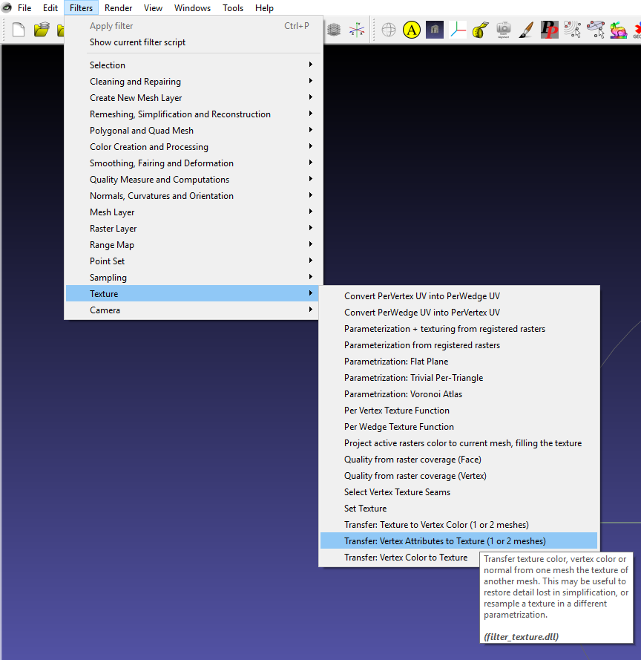Open the Tools menu
641x660 pixels.
[233, 8]
